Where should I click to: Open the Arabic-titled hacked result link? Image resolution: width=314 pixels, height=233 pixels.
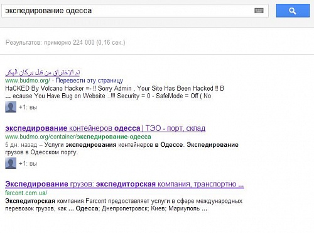pyautogui.click(x=43, y=72)
